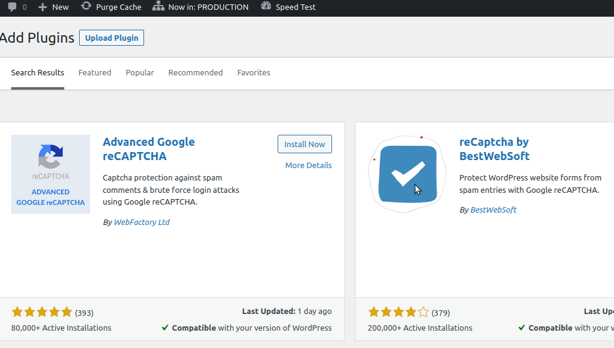
Task: View More Details for Advanced Google reCAPTCHA
Action: [x=308, y=166]
